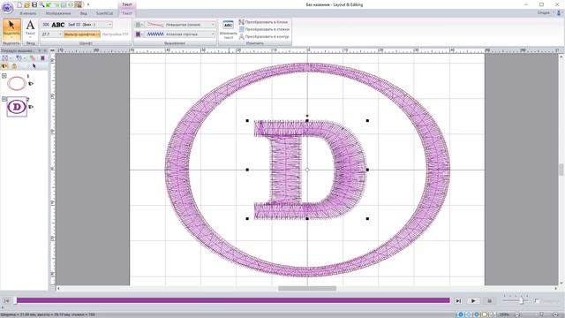The height and width of the screenshot is (318, 565).
Task: Pick the letter A Text tool
Action: click(x=30, y=29)
